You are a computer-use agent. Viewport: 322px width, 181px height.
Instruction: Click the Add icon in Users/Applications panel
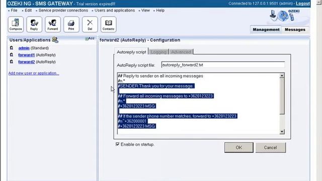(x=90, y=38)
